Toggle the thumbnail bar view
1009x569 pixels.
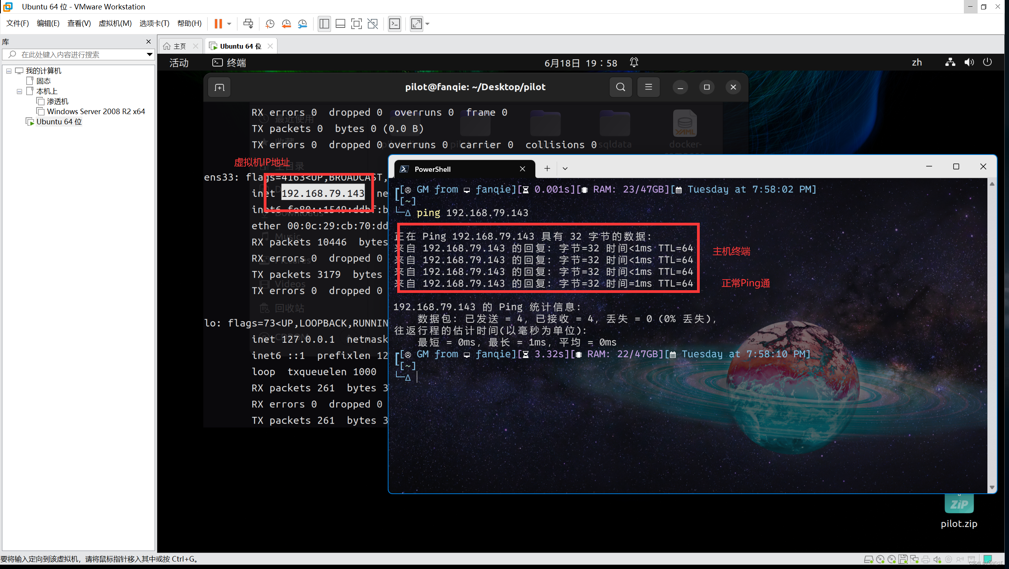(x=340, y=24)
